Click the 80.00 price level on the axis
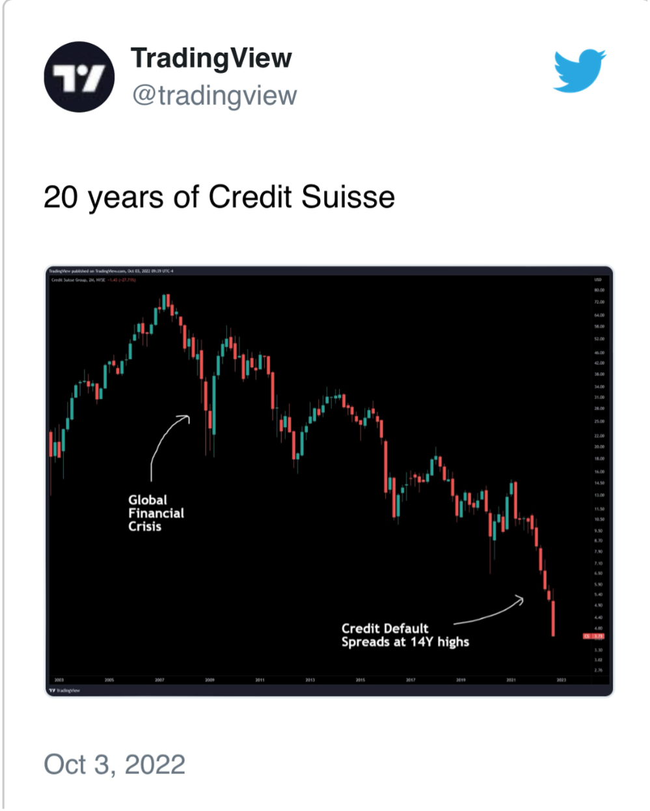This screenshot has width=650, height=811. click(x=599, y=290)
